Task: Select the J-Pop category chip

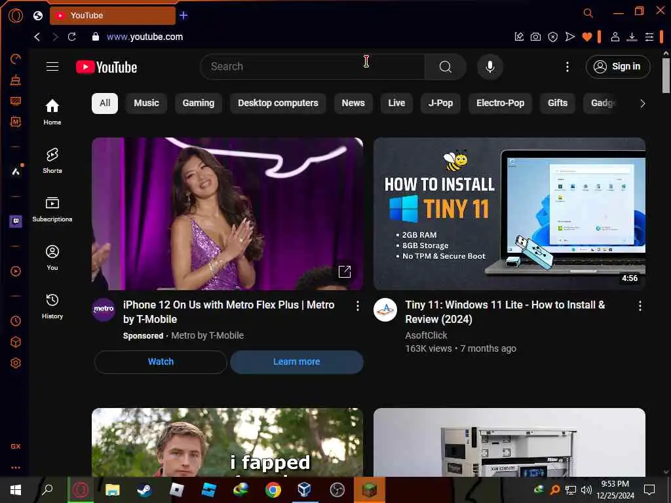Action: click(x=441, y=103)
